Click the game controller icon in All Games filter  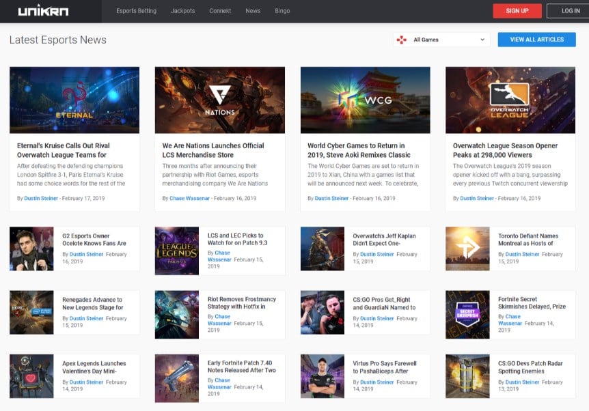402,40
